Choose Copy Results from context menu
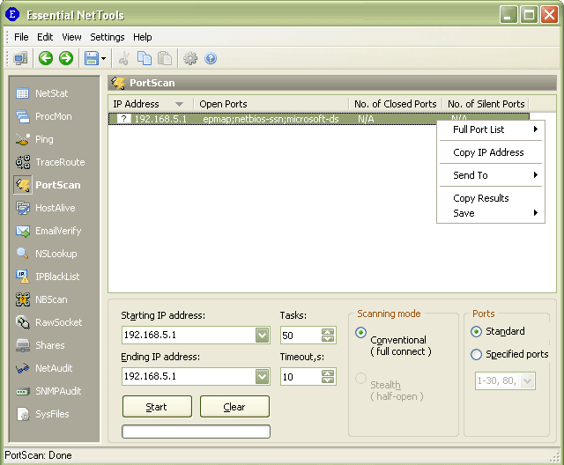 point(491,198)
